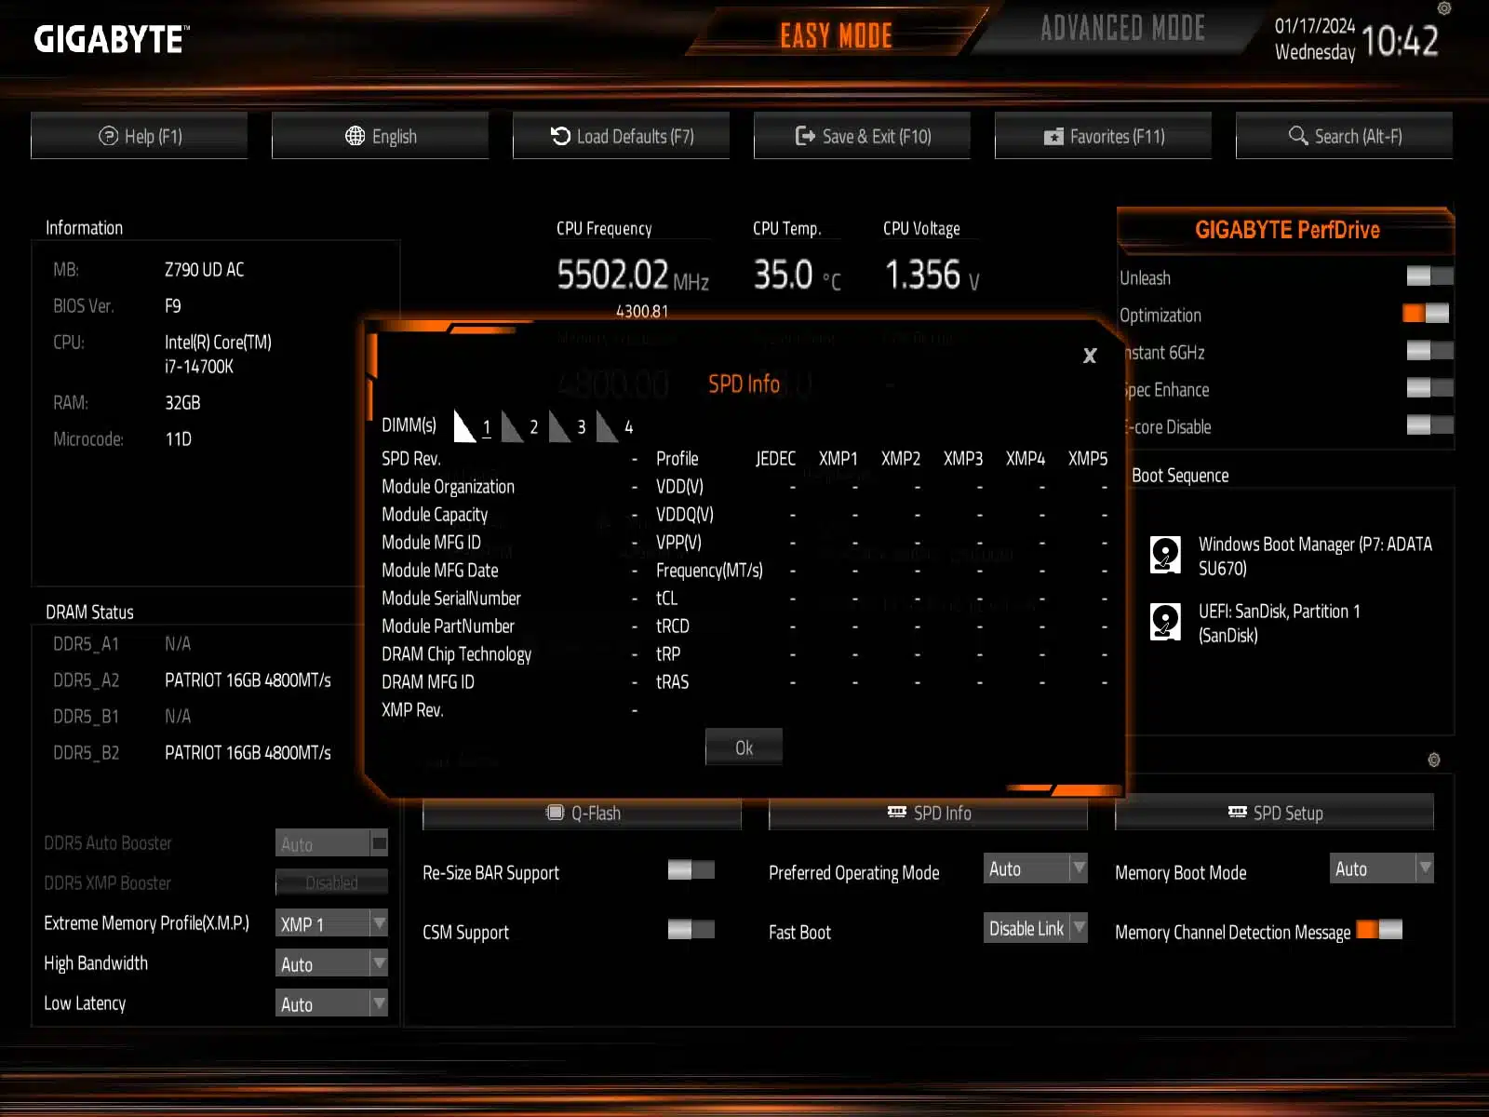The image size is (1489, 1117).
Task: Click the SPD Info button
Action: coord(929,813)
